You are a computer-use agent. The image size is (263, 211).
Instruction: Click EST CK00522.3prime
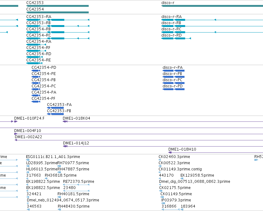click(x=174, y=163)
